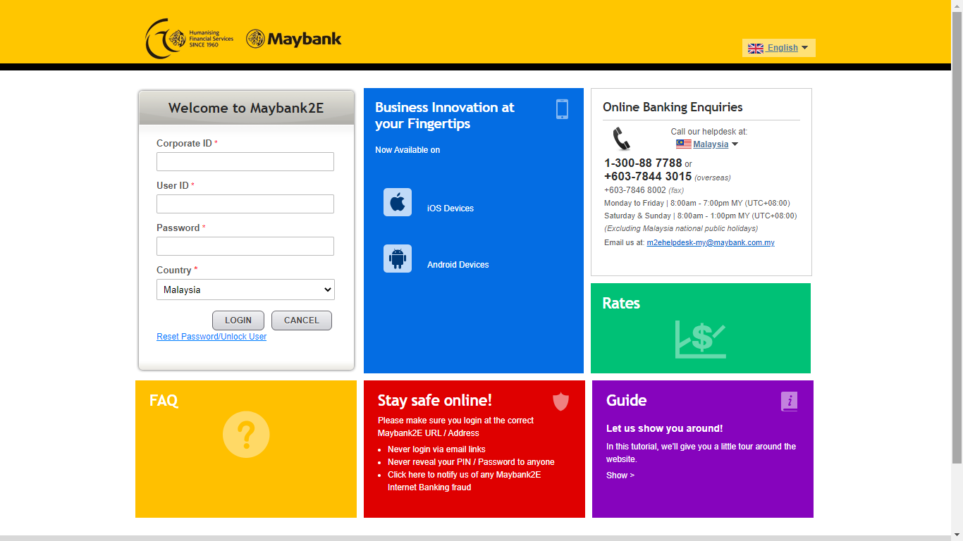Click 'Now Available on' text
This screenshot has height=541, width=963.
coord(407,150)
